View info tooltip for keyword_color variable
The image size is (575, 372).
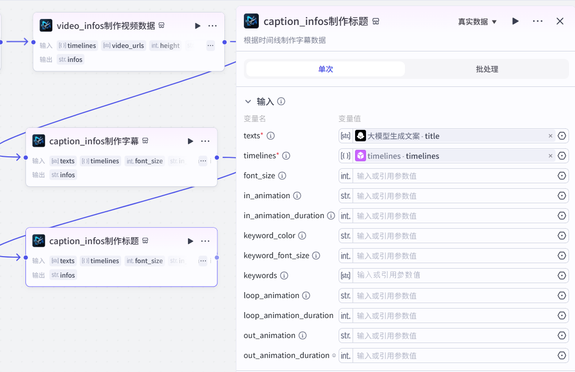pyautogui.click(x=302, y=235)
